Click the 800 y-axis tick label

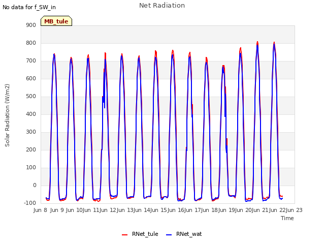(31, 43)
